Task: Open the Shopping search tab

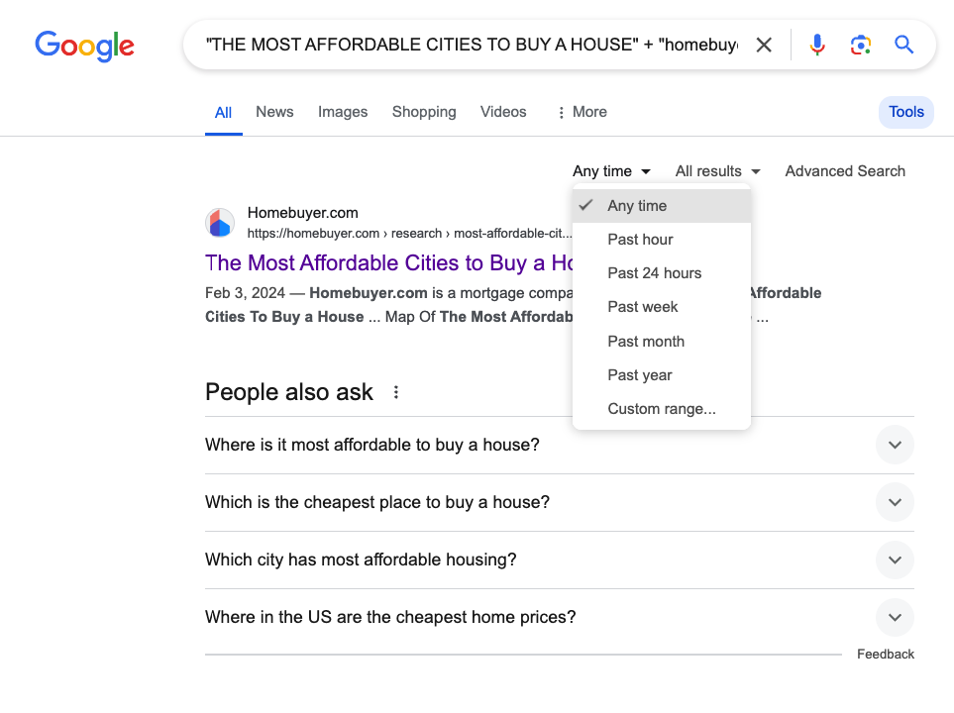Action: (x=424, y=111)
